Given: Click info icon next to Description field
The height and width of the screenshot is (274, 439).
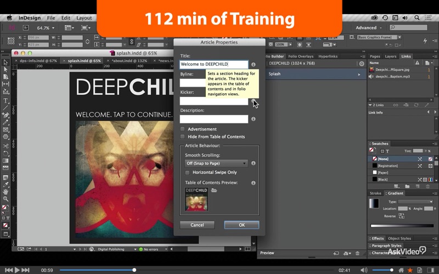Looking at the screenshot, I should 254,119.
